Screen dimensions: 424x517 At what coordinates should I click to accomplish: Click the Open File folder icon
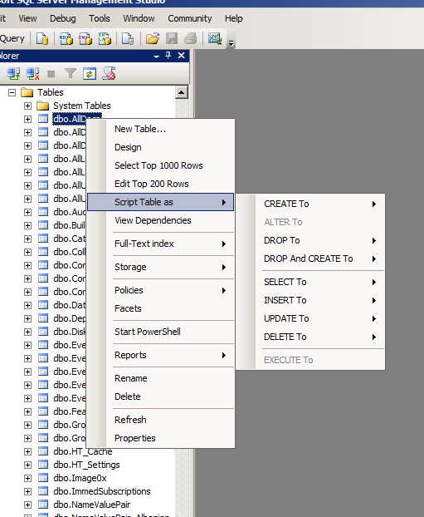point(153,38)
